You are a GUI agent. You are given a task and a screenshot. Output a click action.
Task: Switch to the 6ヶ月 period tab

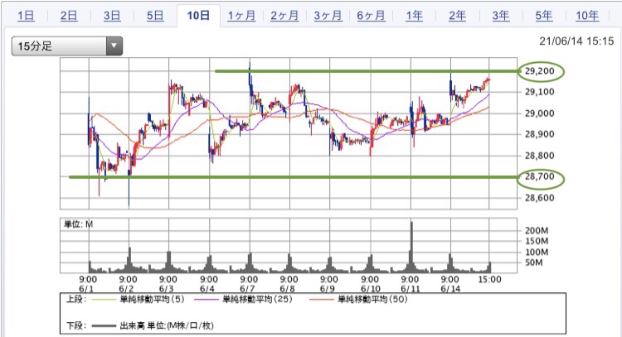(371, 16)
